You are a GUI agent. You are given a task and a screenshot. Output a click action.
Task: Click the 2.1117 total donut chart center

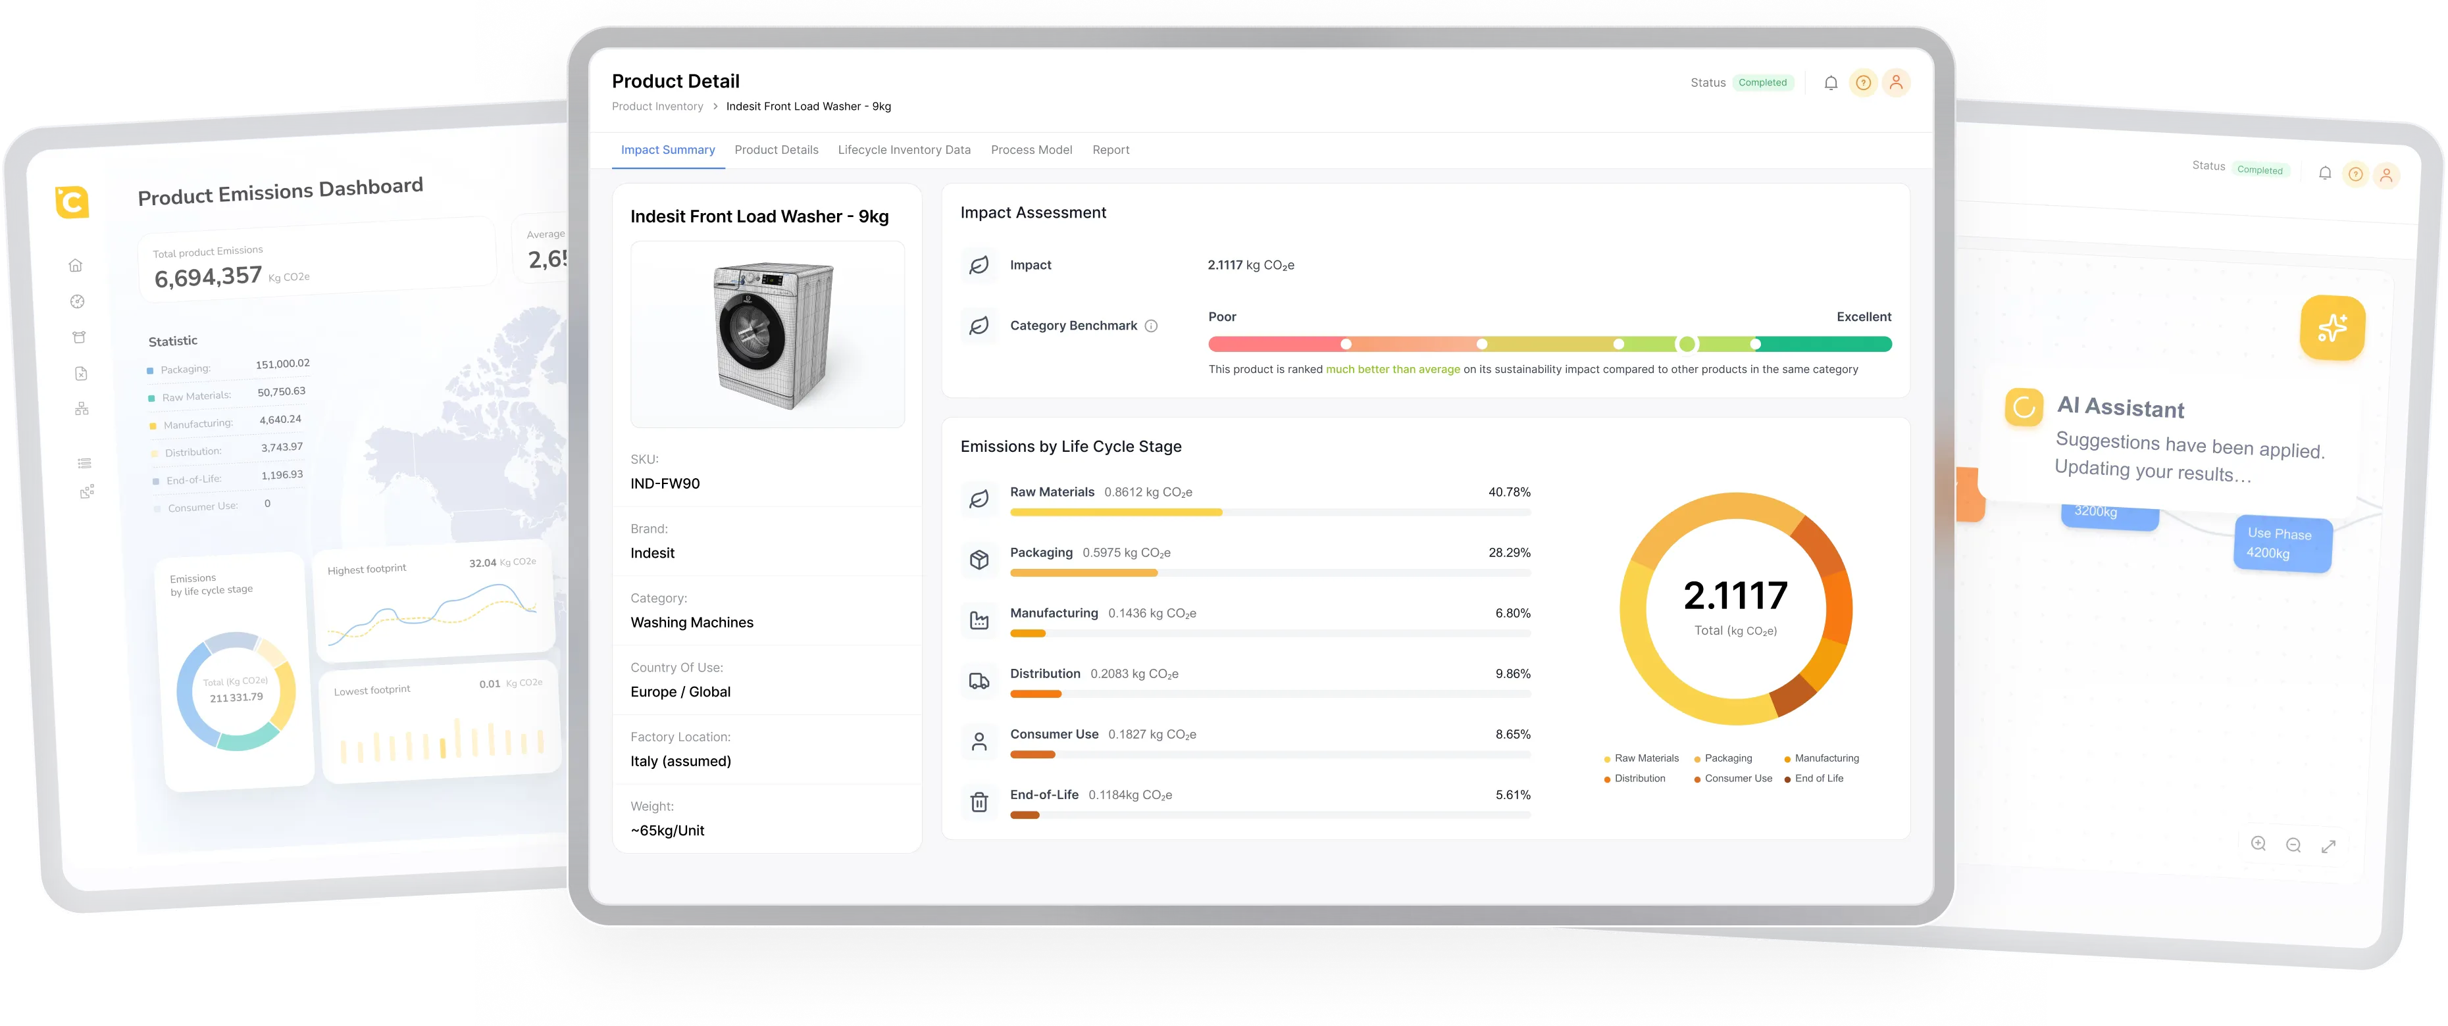(x=1735, y=608)
